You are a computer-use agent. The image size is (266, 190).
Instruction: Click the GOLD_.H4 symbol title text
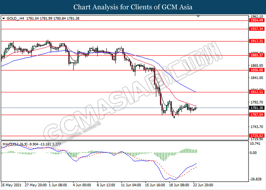pyautogui.click(x=16, y=19)
